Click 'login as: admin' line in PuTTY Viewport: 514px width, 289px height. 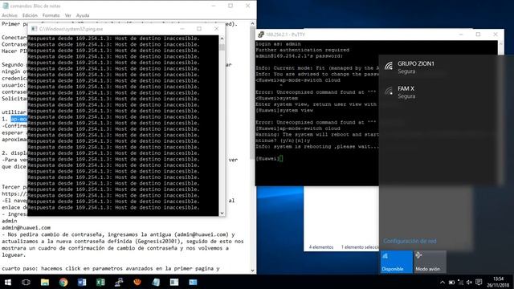(279, 44)
